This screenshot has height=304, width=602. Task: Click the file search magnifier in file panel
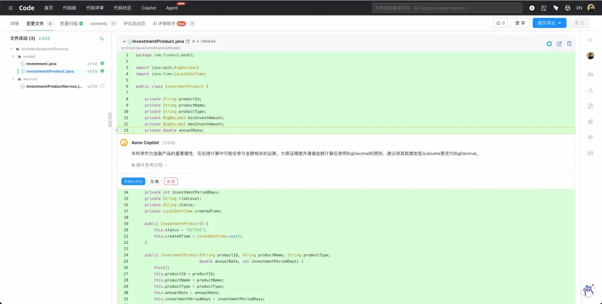(x=102, y=38)
